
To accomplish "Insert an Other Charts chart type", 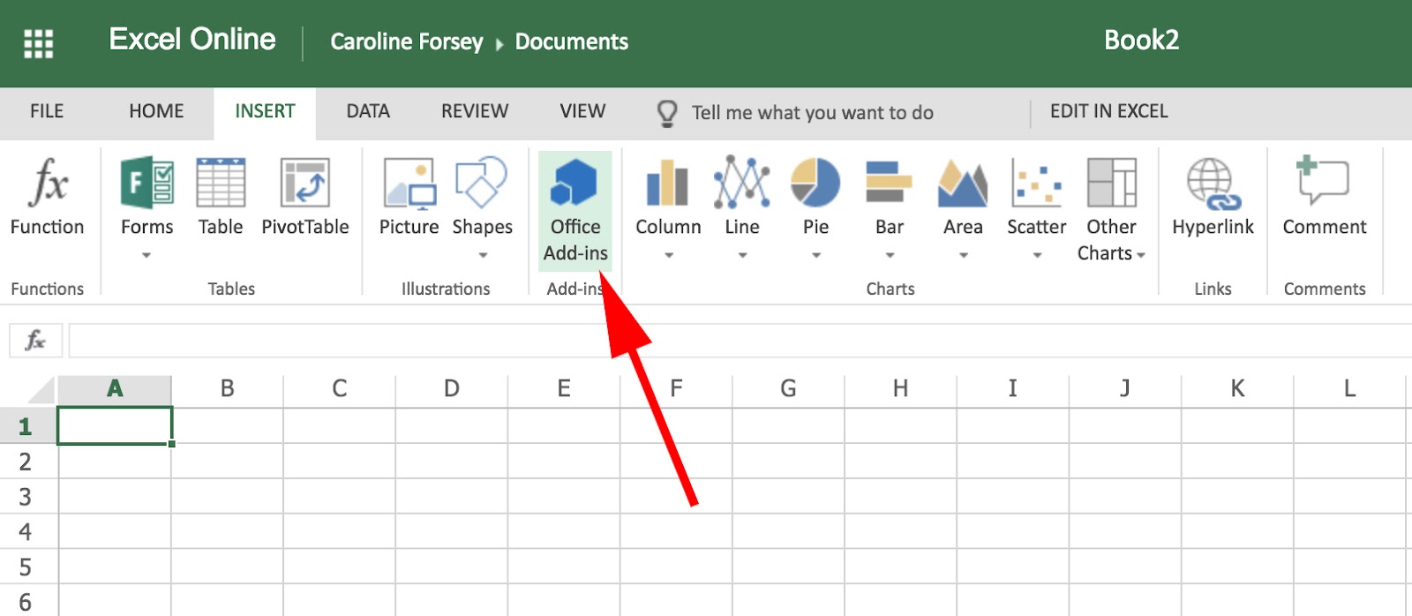I will [x=1111, y=210].
